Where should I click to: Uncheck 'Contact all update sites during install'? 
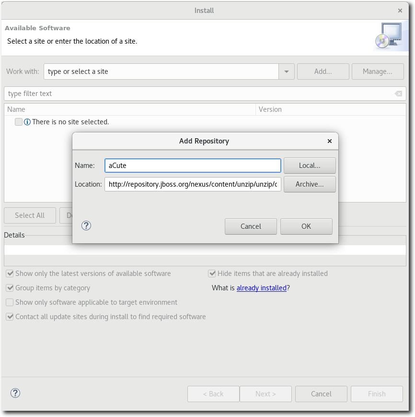10,317
